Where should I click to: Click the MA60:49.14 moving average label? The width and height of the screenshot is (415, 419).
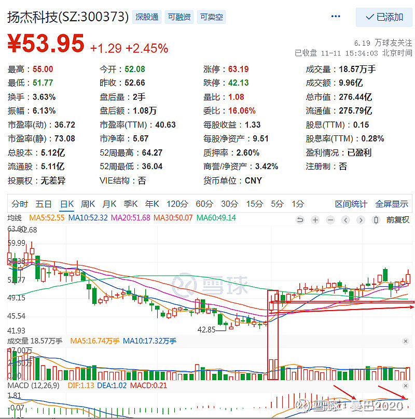point(216,218)
